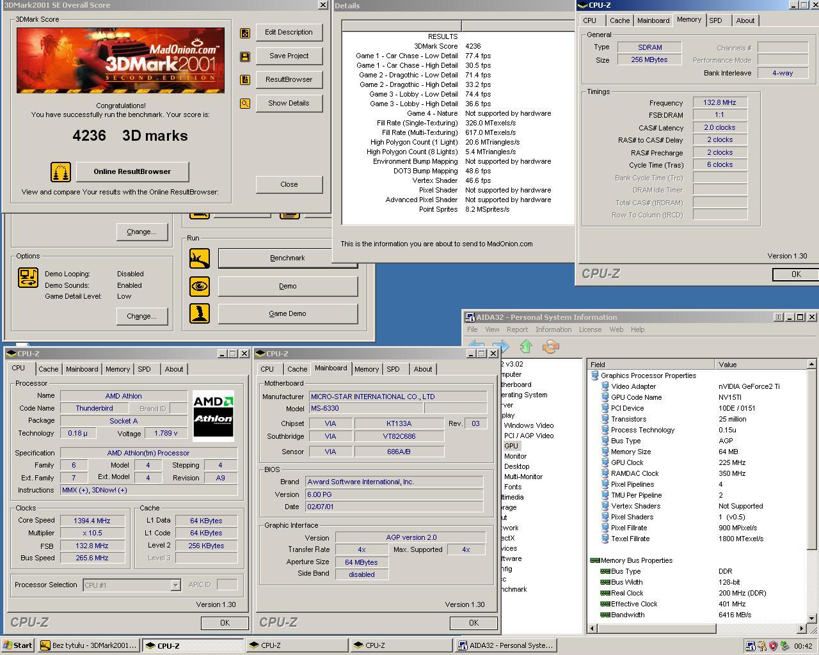The height and width of the screenshot is (655, 819).
Task: Click the Benchmark checkered road icon
Action: (199, 258)
